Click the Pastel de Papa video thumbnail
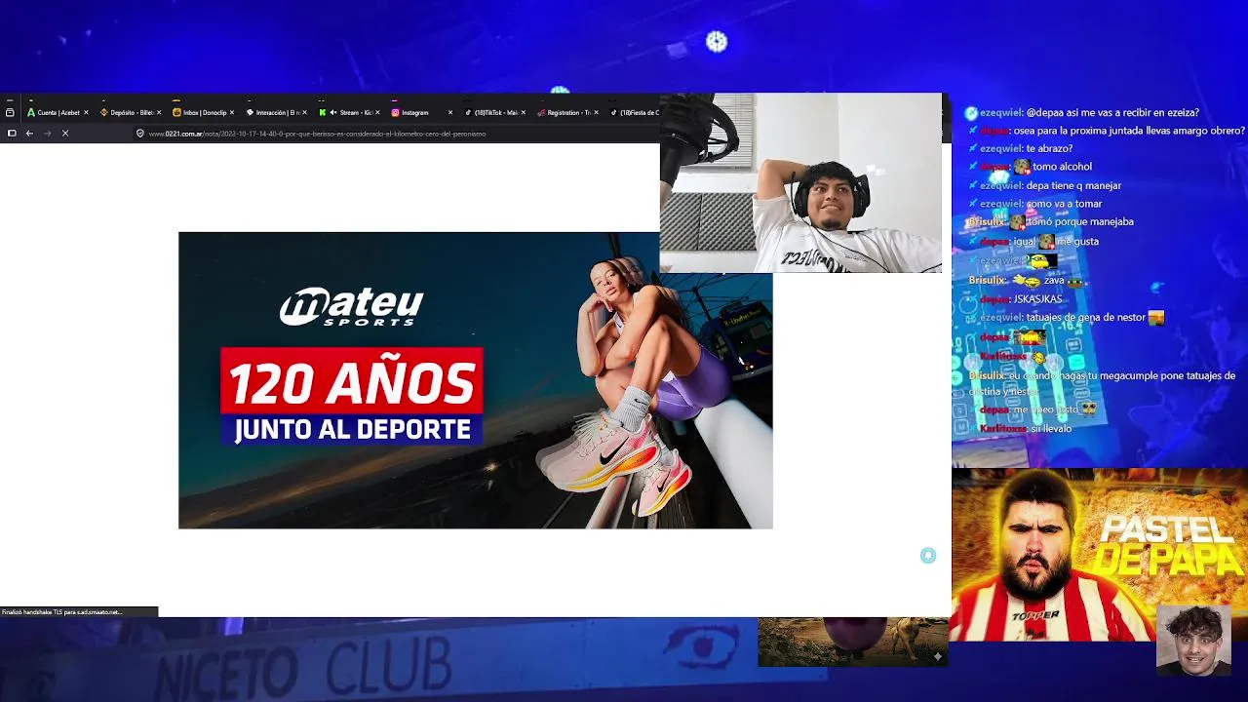 point(1100,555)
